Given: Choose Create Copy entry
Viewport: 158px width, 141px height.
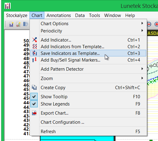Looking at the screenshot, I should coord(88,88).
